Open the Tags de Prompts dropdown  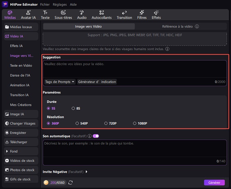(60, 82)
